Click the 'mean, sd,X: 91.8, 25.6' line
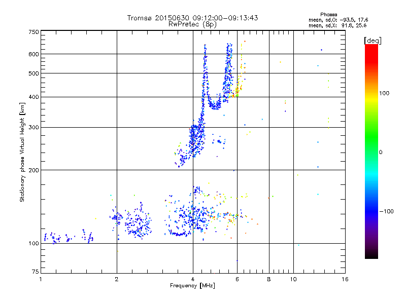Image resolution: width=406 pixels, height=304 pixels. coord(337,25)
